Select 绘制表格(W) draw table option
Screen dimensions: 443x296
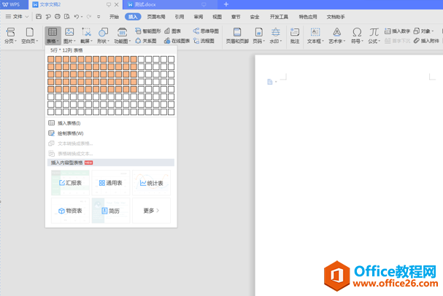coord(70,133)
